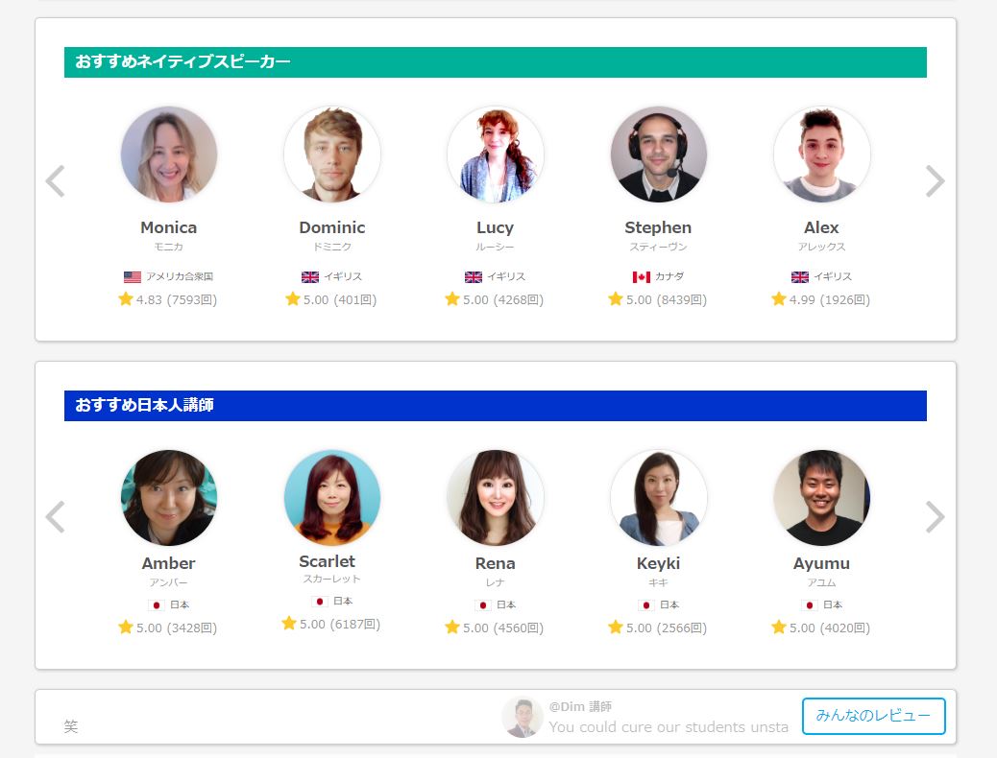Click Amber's profile photo

[169, 498]
